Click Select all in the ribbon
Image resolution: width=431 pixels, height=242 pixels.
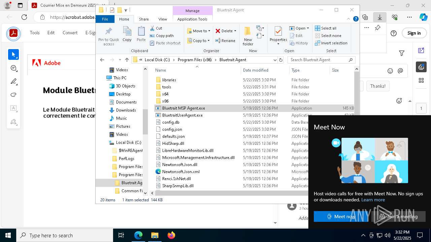(326, 28)
